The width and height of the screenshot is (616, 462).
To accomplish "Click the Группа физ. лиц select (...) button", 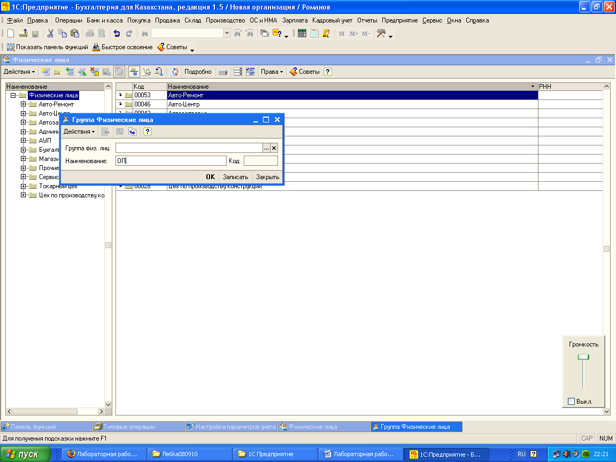I will tap(266, 148).
